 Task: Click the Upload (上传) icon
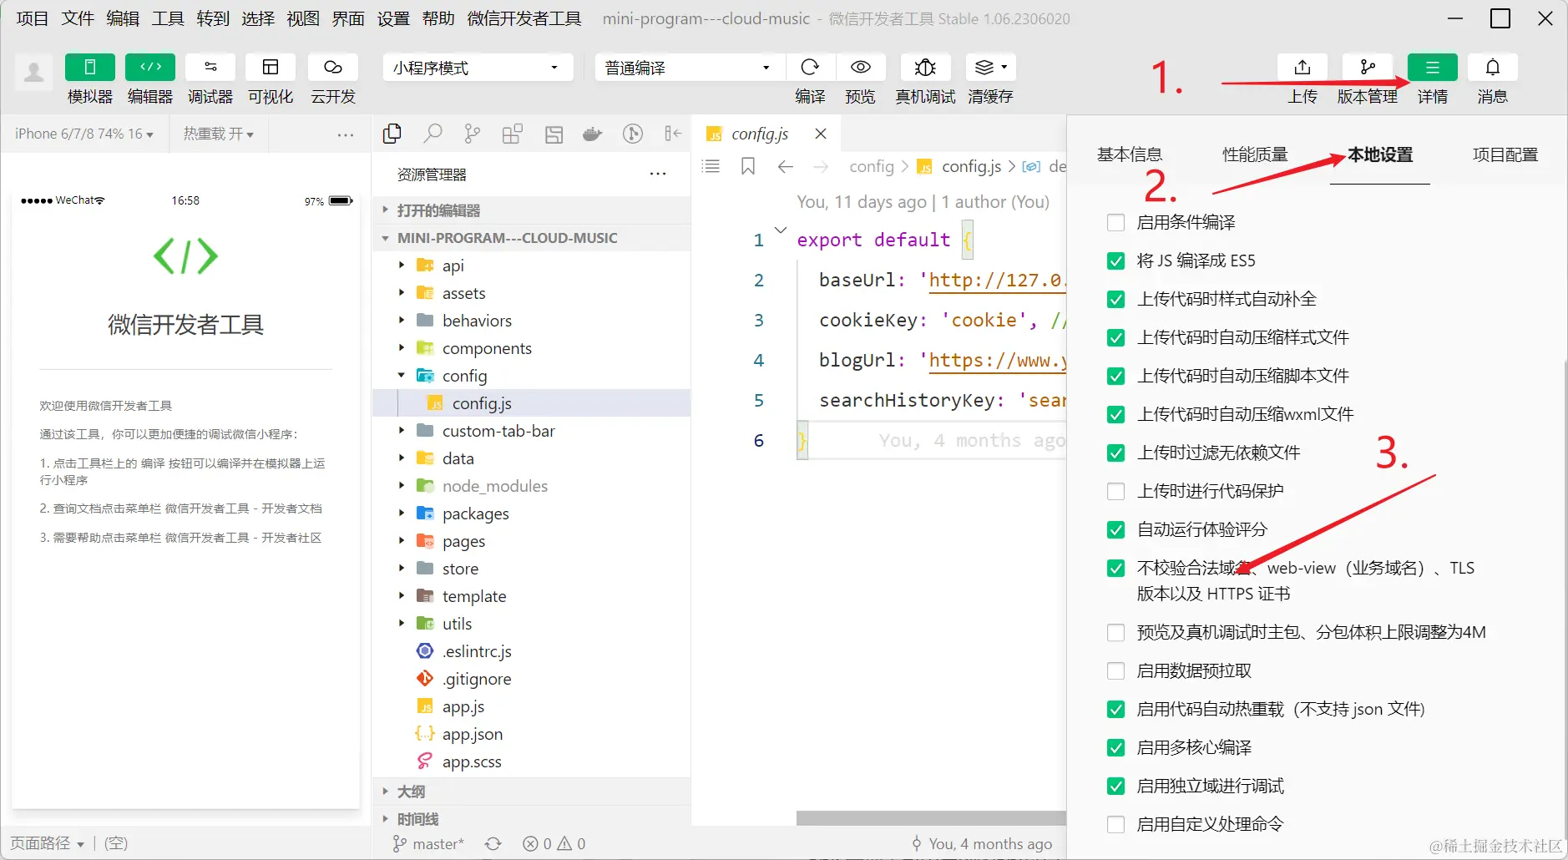1302,68
